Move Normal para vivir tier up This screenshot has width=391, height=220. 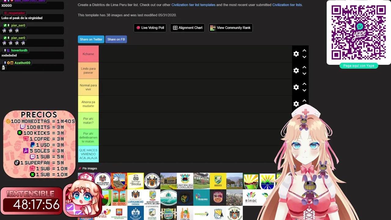coord(304,84)
